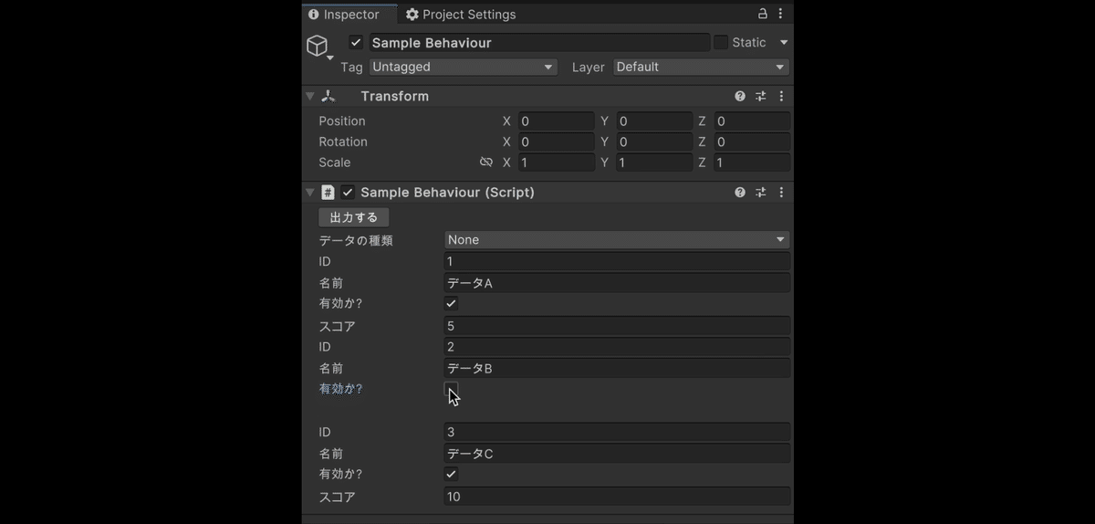Open Transform presets selector icon
Screen dimensions: 1095x524
pos(761,96)
